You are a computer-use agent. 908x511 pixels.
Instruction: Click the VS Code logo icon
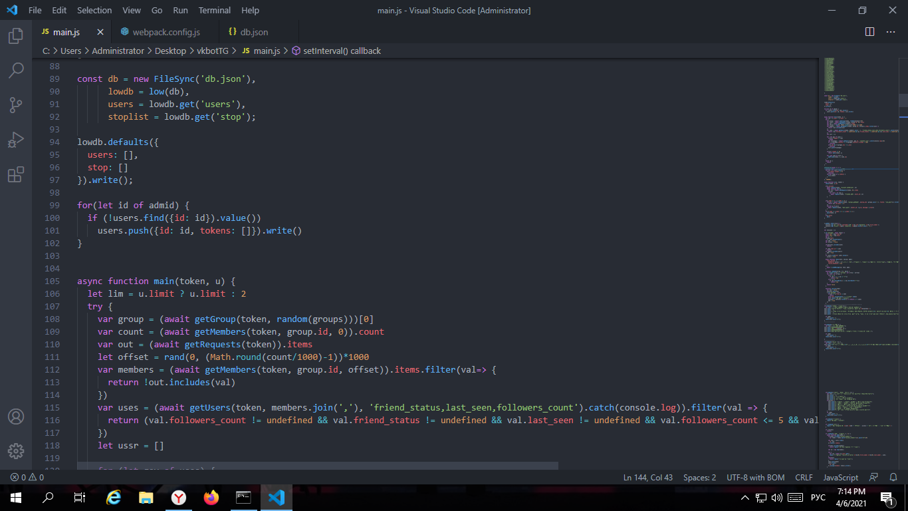11,10
